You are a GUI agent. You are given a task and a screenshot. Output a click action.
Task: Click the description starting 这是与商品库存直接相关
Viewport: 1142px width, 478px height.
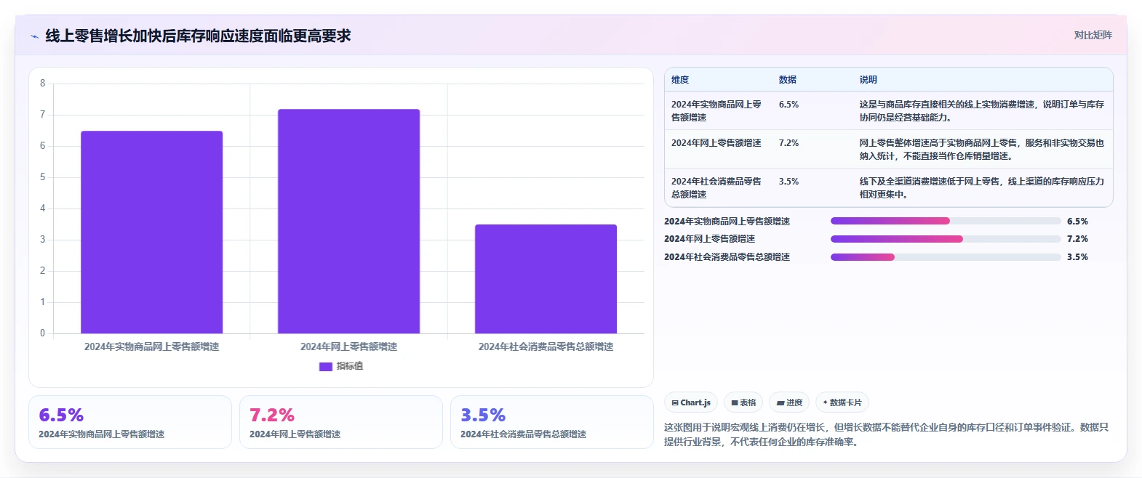coord(982,110)
